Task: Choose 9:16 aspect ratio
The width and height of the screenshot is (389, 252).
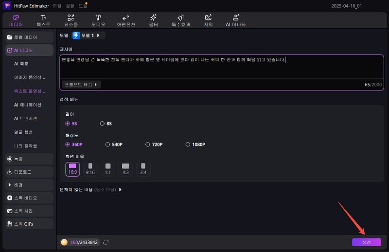Action: click(x=90, y=169)
